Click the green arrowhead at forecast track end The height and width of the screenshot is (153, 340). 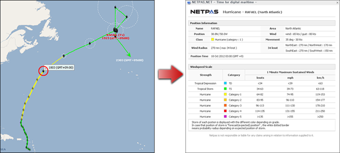coord(130,54)
